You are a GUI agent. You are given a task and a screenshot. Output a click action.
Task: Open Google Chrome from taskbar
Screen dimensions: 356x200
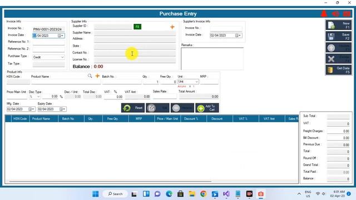point(203,194)
